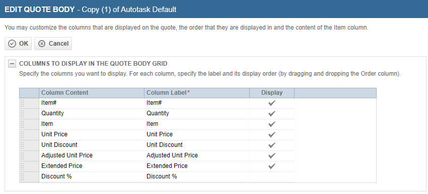The image size is (428, 194).
Task: Click the drag handle for Quantity row
Action: point(22,114)
